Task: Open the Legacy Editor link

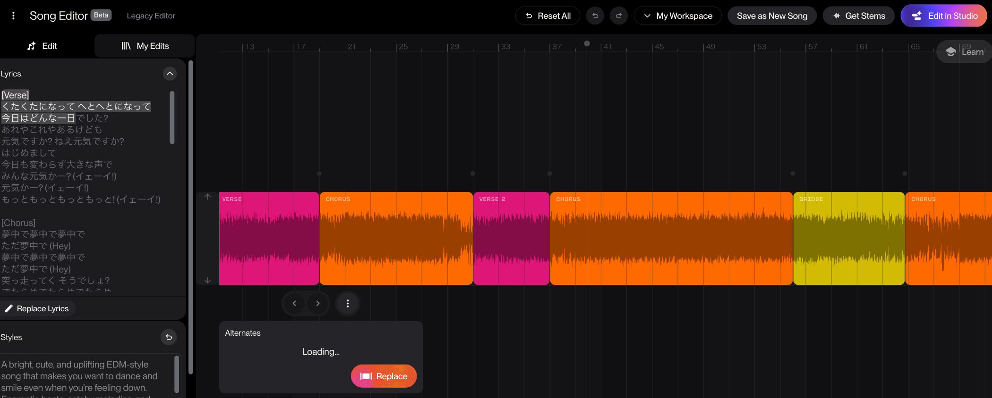Action: coord(151,16)
